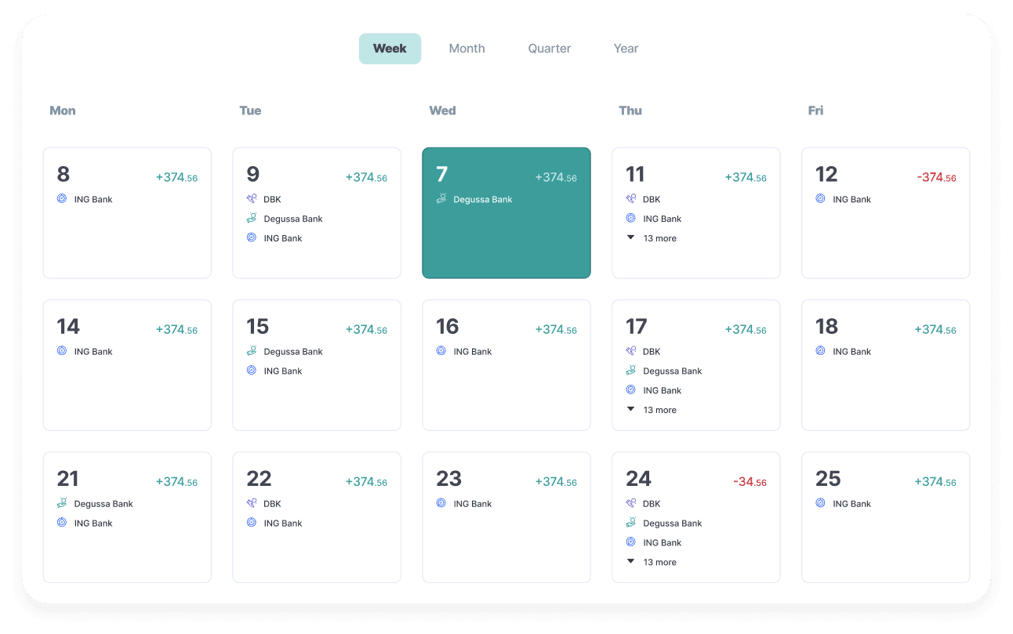Click DBK icon on day 24
Viewport: 1013px width, 634px height.
click(x=631, y=503)
